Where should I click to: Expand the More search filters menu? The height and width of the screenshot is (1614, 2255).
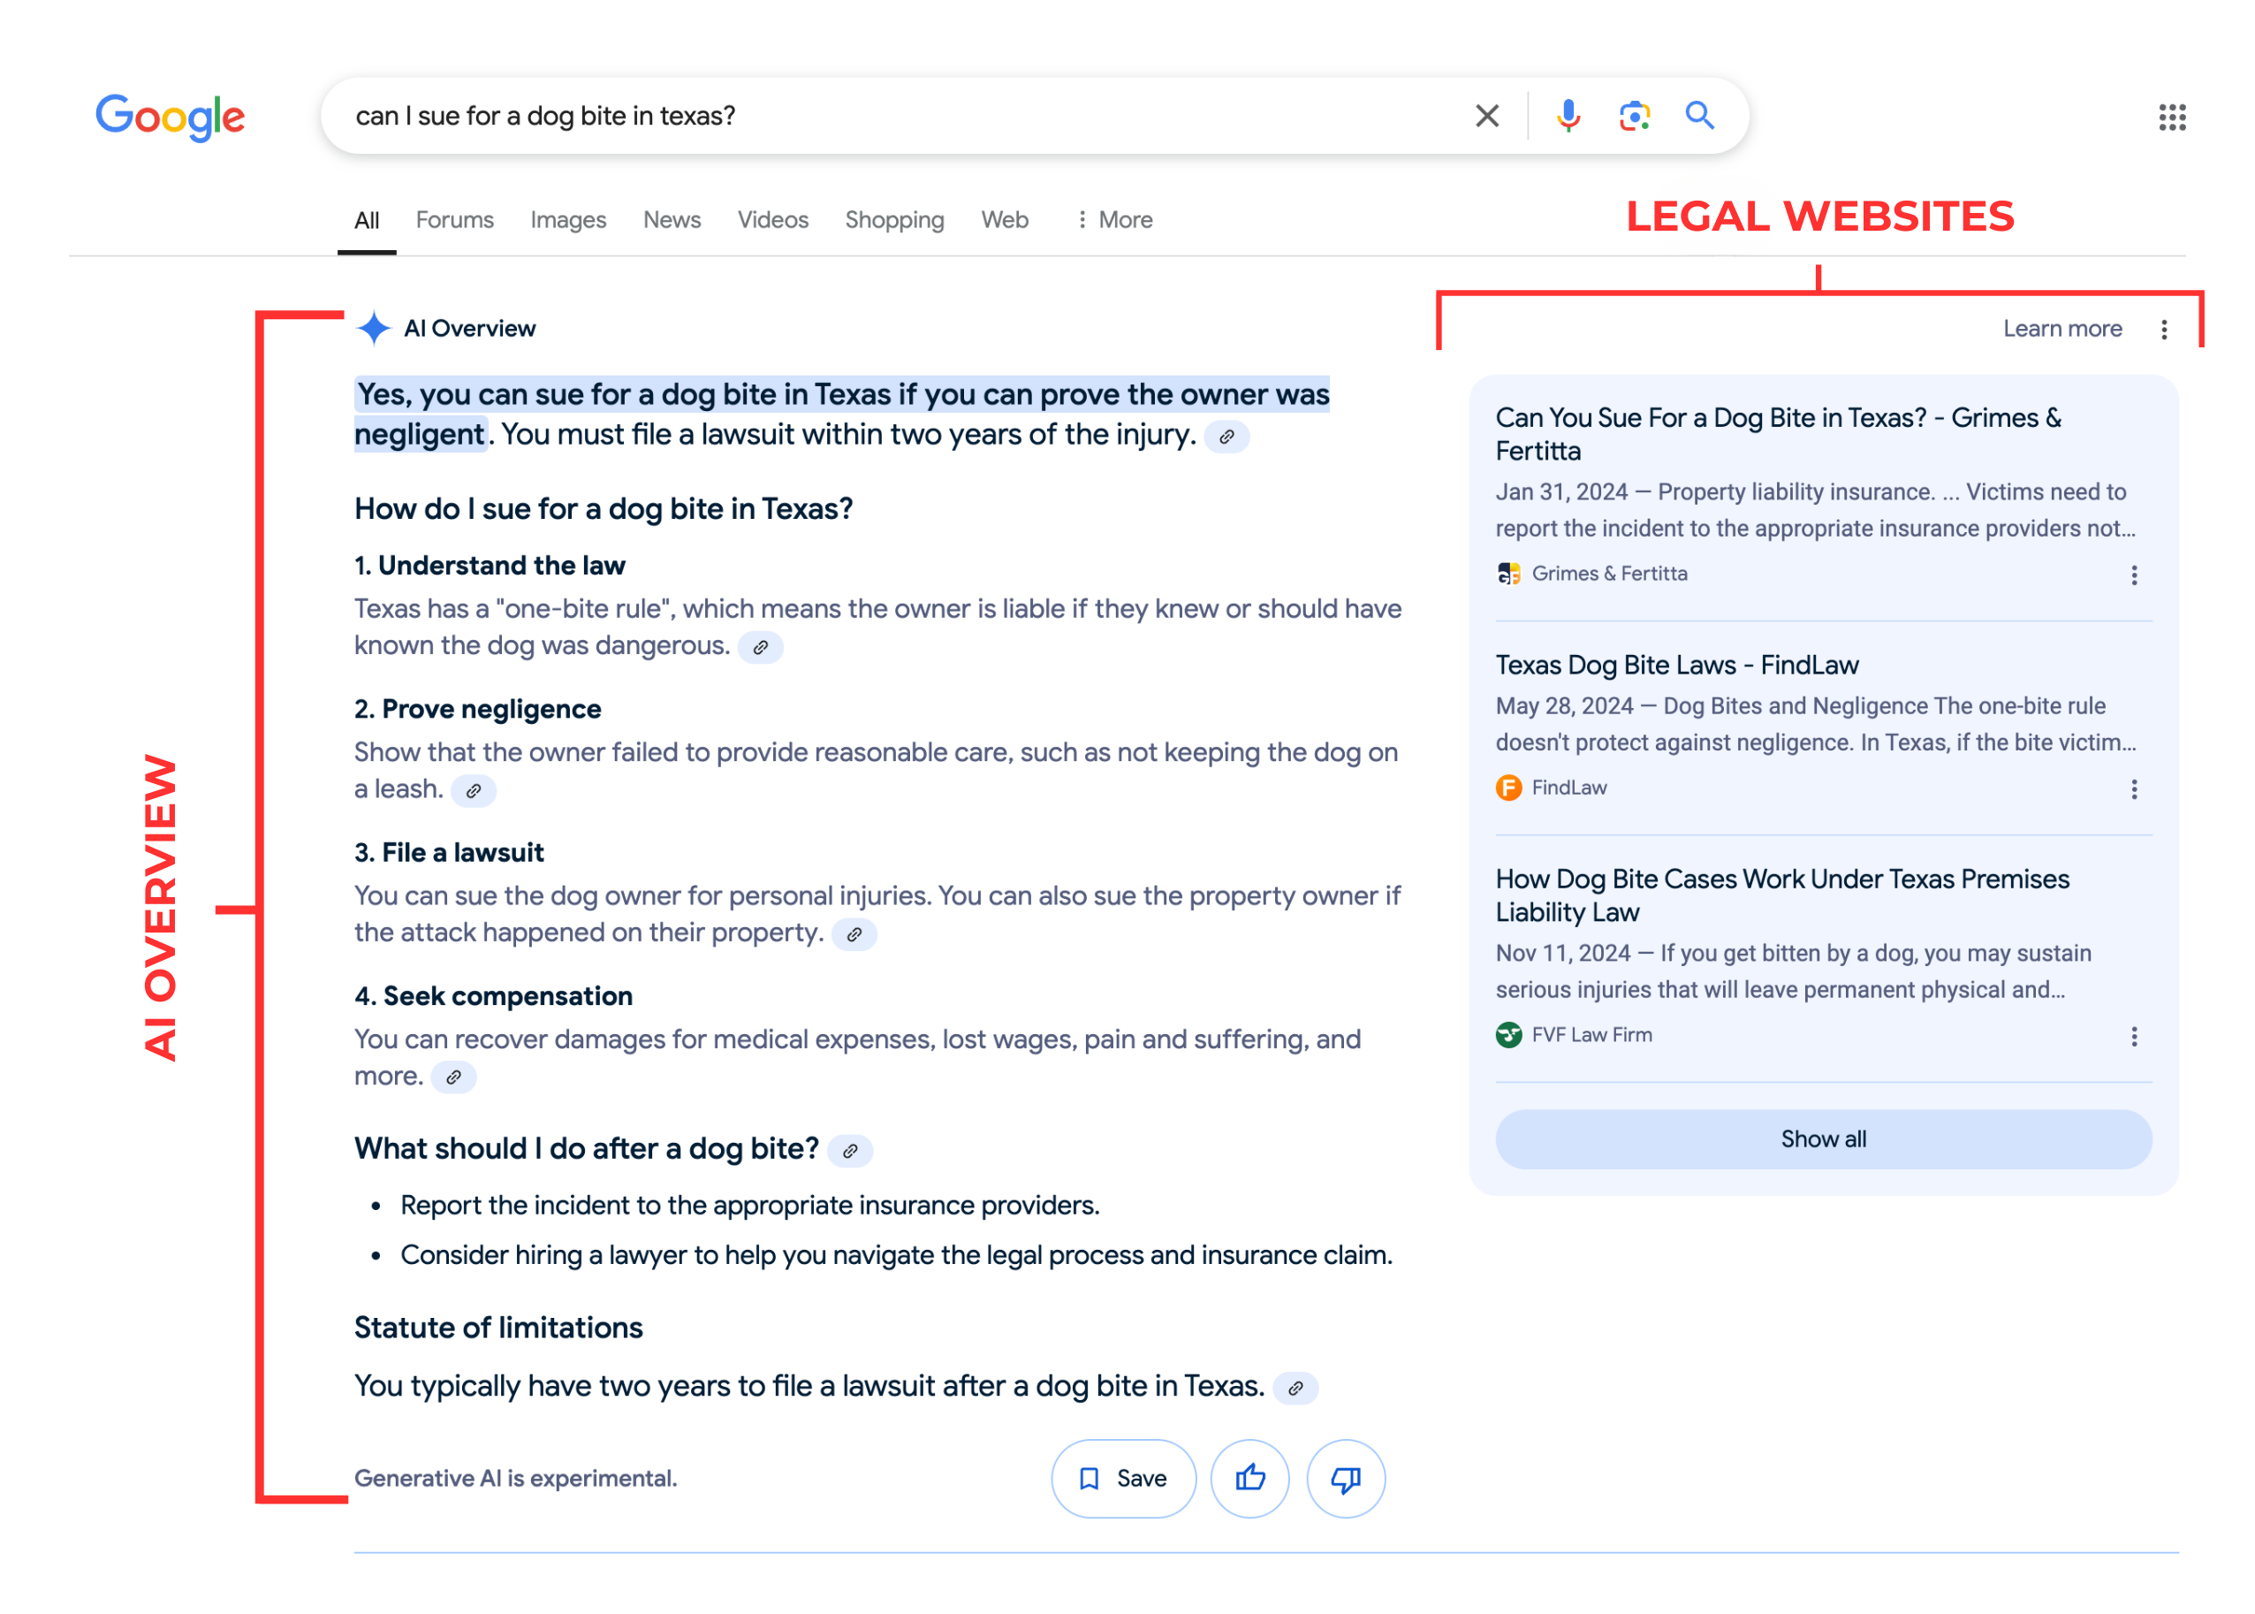(x=1113, y=219)
